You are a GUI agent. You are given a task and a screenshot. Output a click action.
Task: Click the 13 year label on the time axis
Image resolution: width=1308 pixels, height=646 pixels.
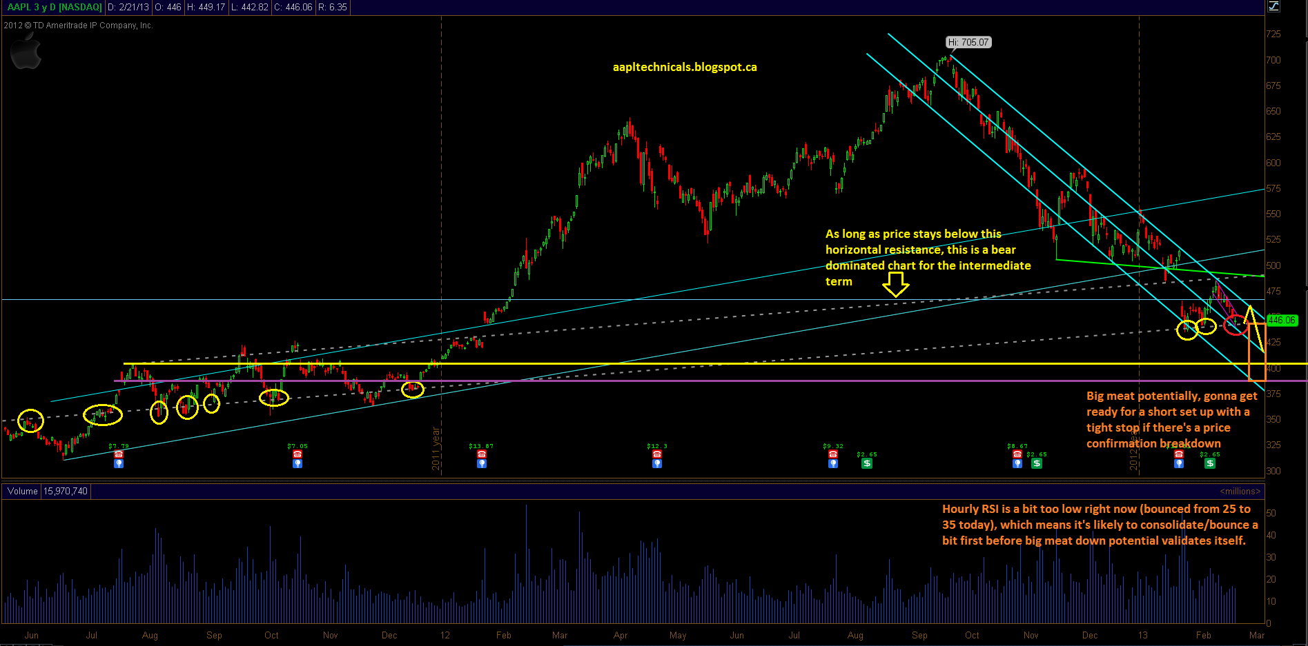1143,635
